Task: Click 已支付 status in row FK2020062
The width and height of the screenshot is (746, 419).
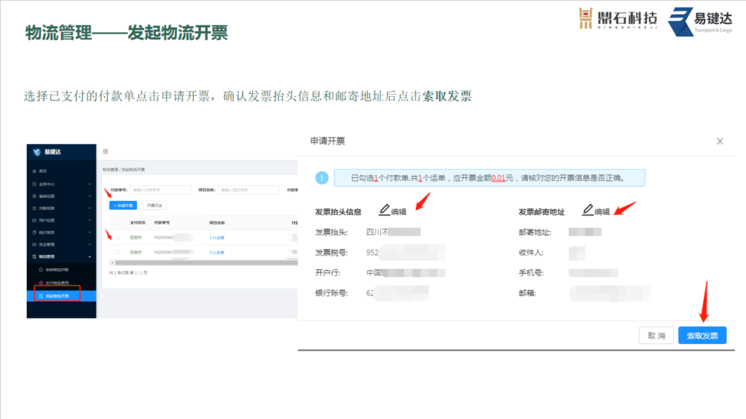Action: [x=136, y=238]
